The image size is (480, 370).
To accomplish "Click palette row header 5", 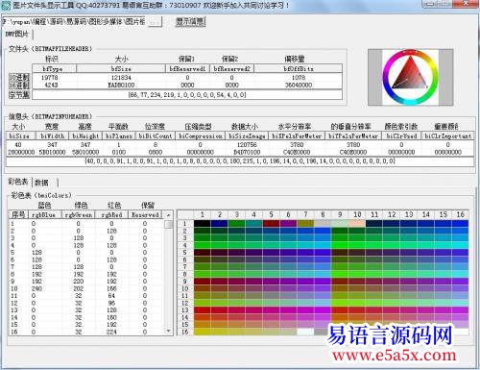I will 185,253.
